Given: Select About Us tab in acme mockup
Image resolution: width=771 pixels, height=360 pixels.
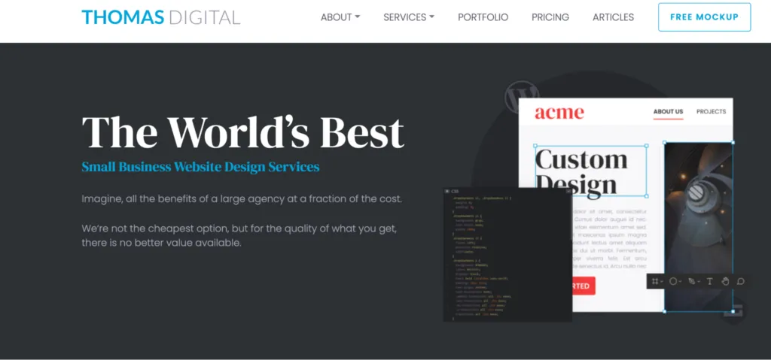Looking at the screenshot, I should [668, 112].
